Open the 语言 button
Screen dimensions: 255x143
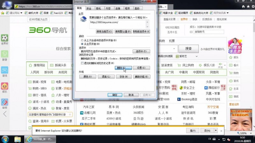(106, 77)
